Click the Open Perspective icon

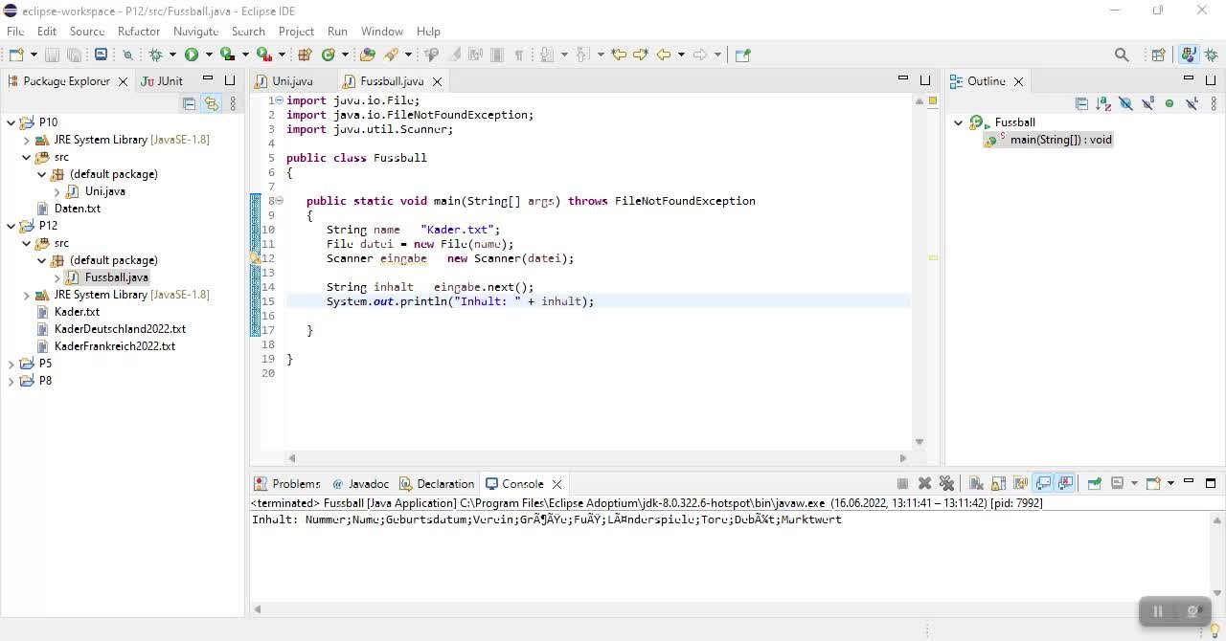pos(1159,55)
